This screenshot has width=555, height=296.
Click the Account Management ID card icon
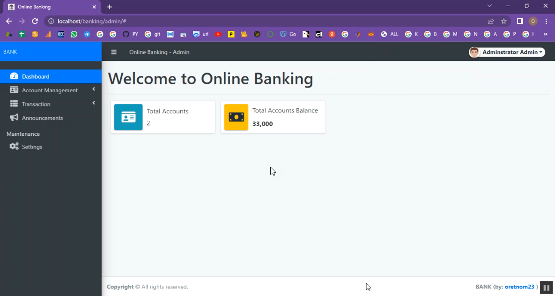(14, 90)
